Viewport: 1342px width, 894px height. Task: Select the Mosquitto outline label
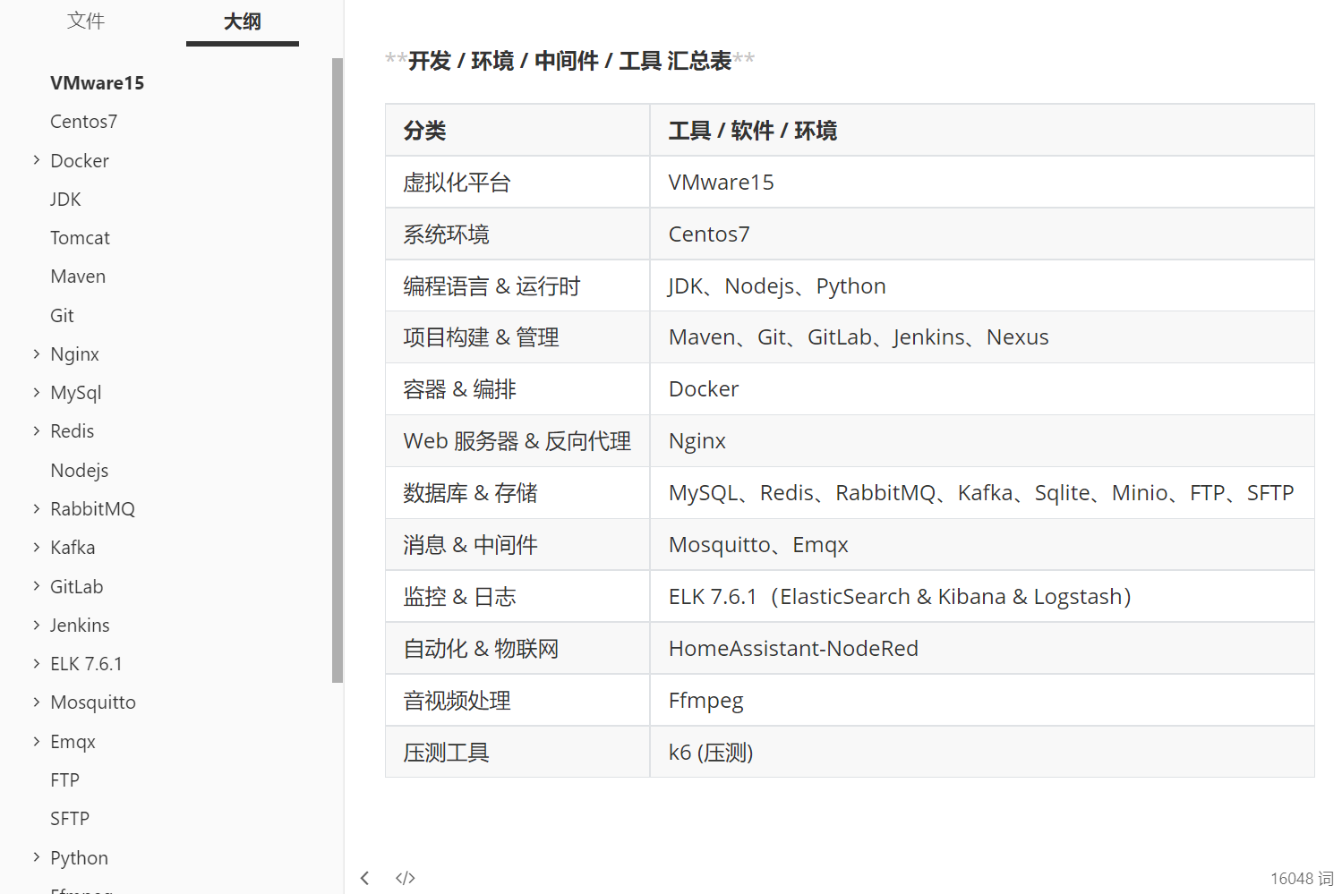(93, 702)
